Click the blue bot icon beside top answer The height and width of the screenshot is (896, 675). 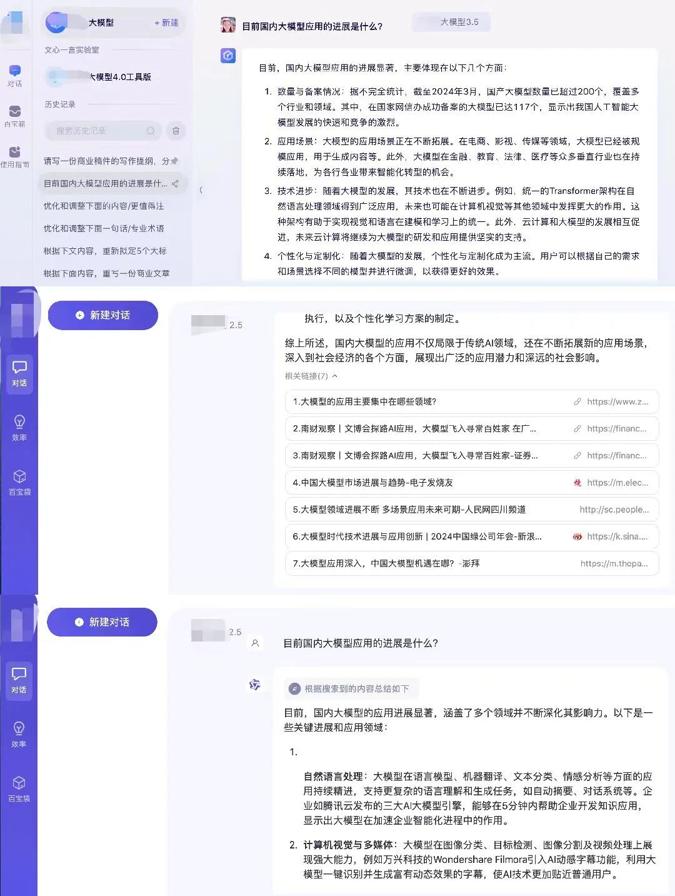pos(228,56)
